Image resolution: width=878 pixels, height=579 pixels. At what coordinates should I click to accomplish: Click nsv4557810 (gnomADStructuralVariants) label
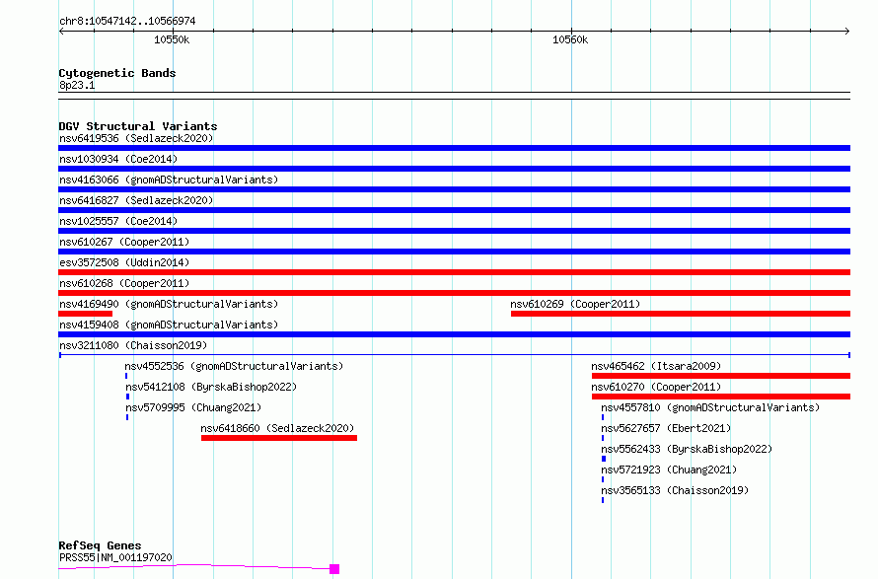pyautogui.click(x=710, y=407)
